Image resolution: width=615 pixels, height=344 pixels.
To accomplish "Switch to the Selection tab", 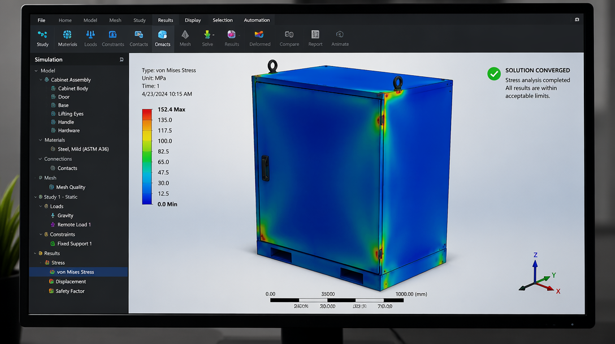I will pos(222,20).
